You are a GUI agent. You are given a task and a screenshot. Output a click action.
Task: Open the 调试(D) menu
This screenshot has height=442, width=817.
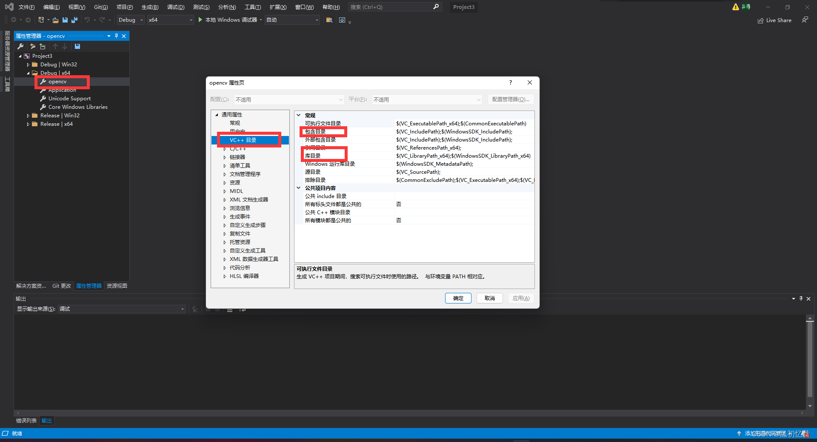[x=176, y=7]
